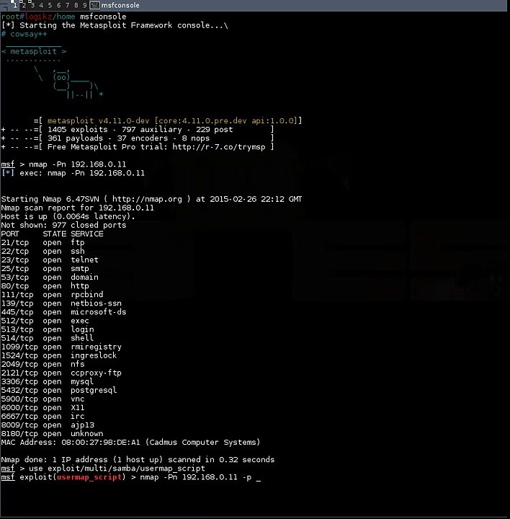Viewport: 510px width, 519px height.
Task: Click the '# cowsay++' banner text
Action: point(24,34)
